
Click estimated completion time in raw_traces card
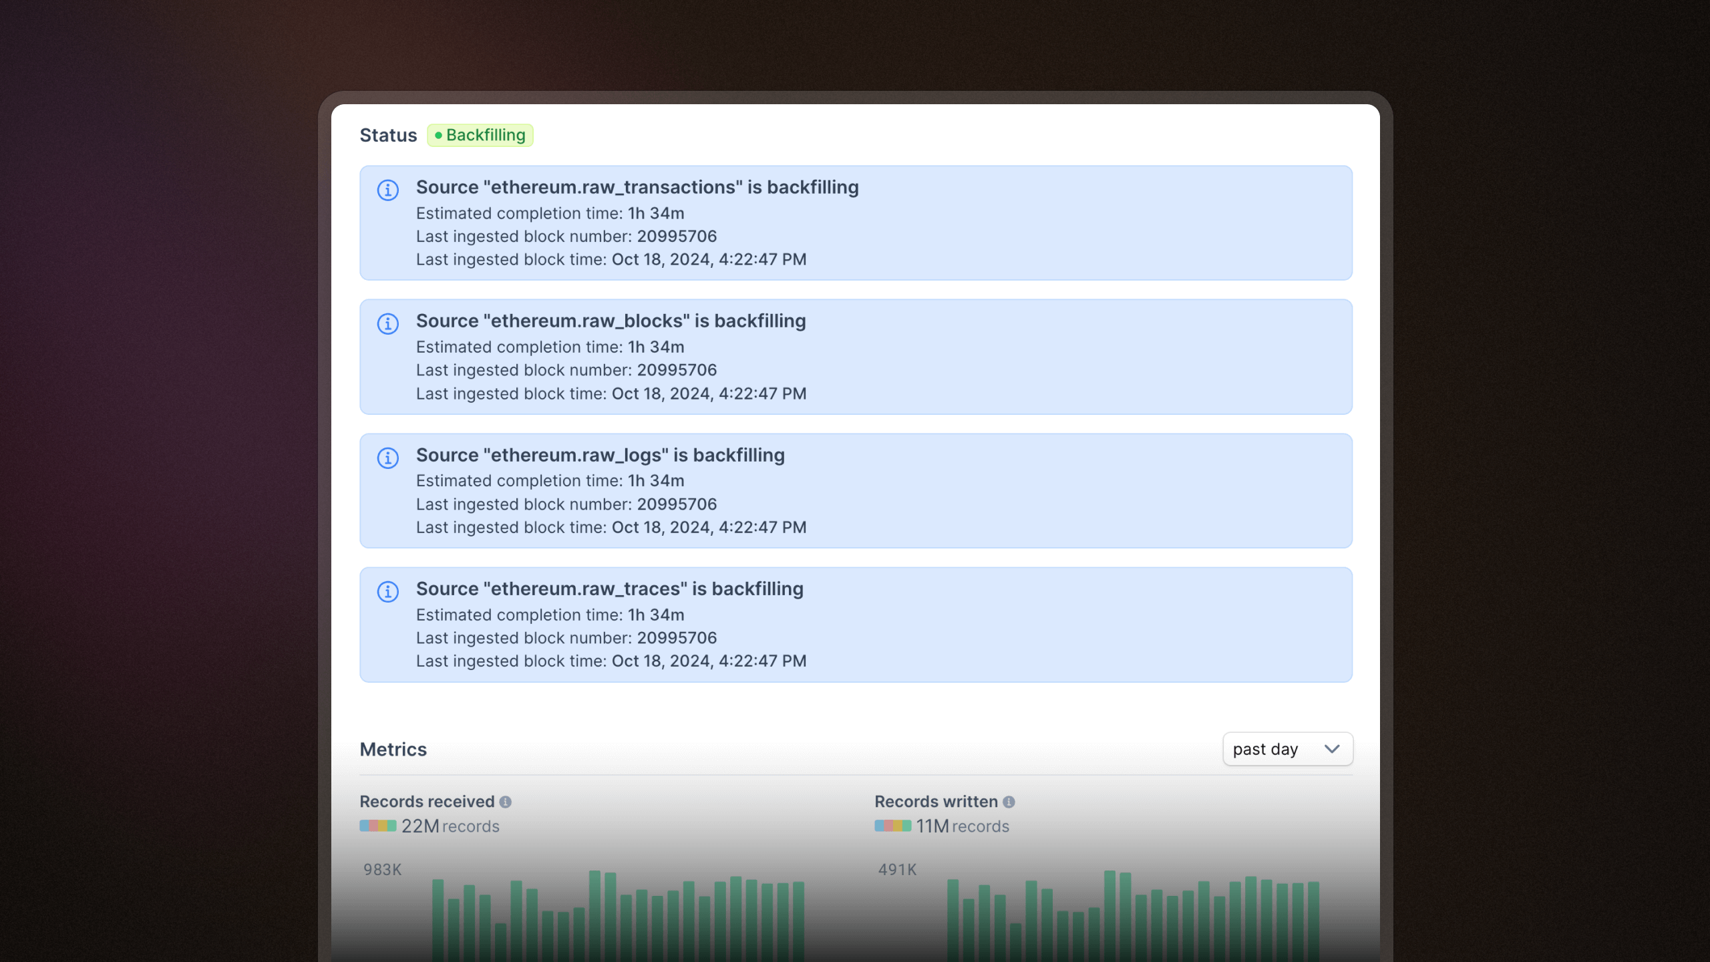550,615
